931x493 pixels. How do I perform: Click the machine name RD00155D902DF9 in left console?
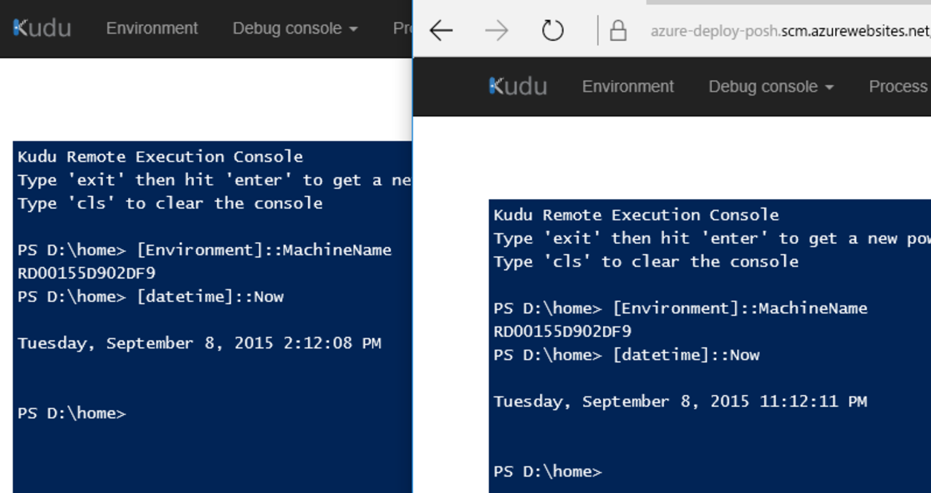pos(87,273)
